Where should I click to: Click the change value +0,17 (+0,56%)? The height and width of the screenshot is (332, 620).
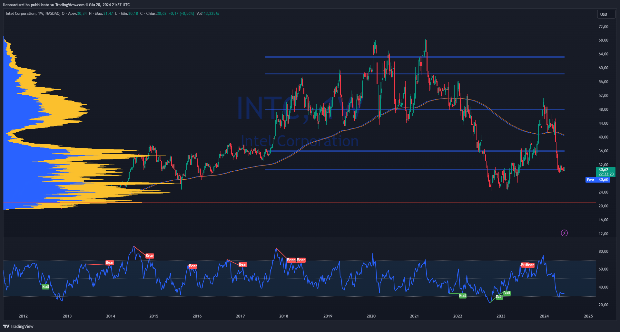pos(182,14)
